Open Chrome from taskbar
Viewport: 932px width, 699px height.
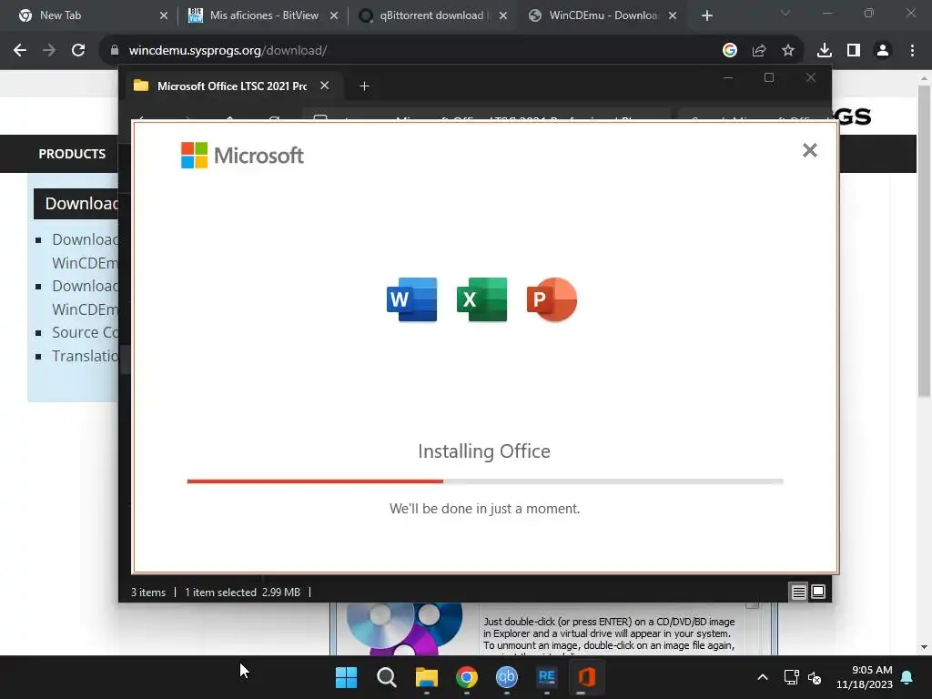click(x=467, y=677)
